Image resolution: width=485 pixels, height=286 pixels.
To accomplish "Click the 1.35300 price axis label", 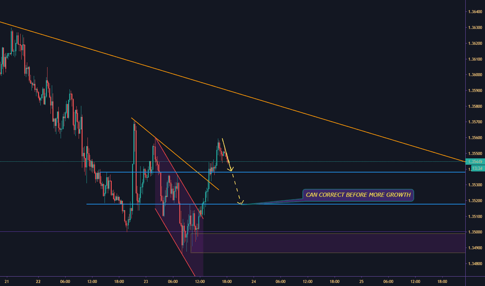I will tap(475, 185).
